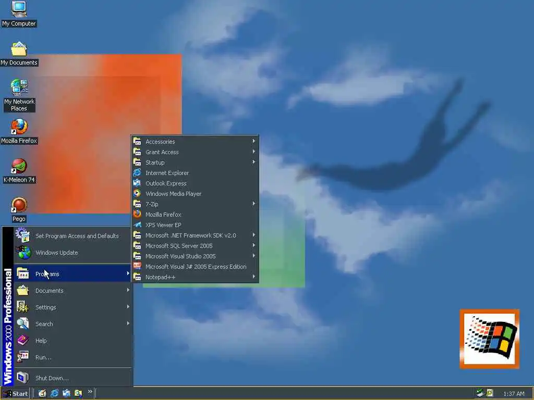This screenshot has height=400, width=534.
Task: Click the Internet Explorer quick launch icon
Action: 54,393
